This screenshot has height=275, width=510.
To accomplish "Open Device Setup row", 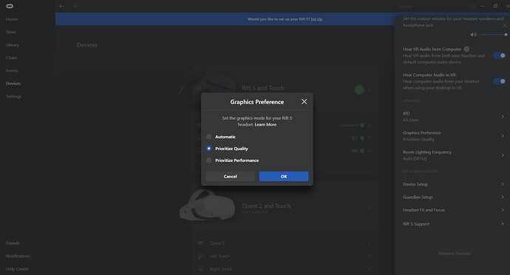I will pyautogui.click(x=453, y=184).
